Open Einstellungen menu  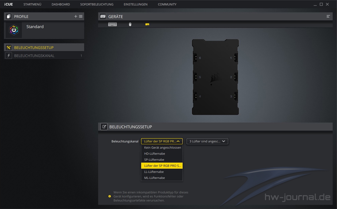(x=136, y=4)
